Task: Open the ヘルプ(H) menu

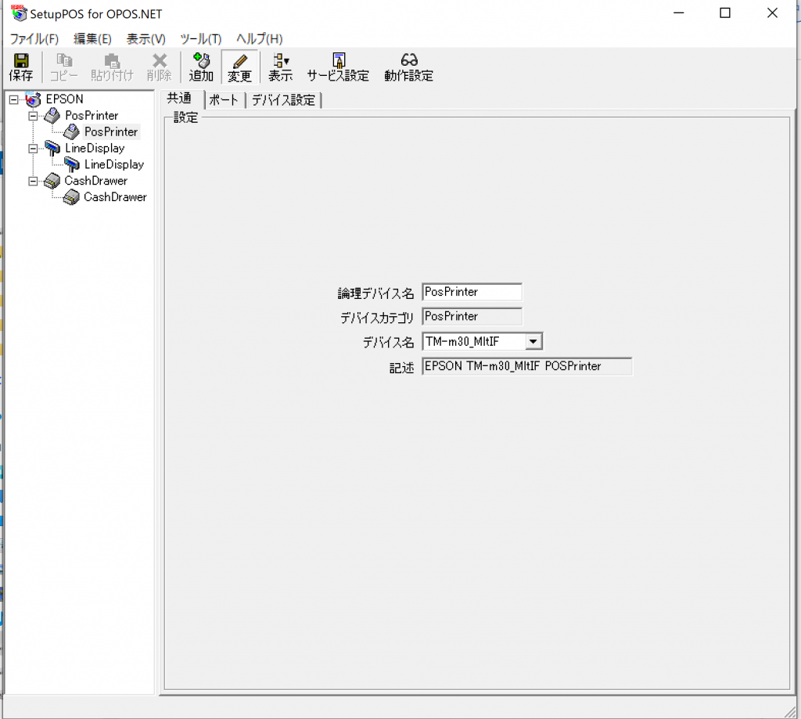Action: click(260, 39)
